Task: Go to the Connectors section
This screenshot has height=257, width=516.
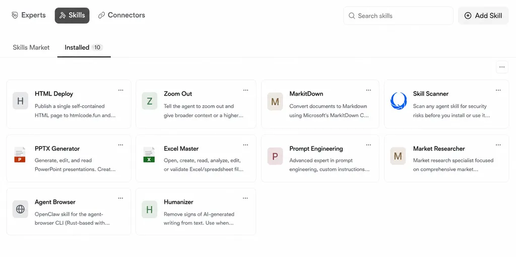Action: click(122, 15)
